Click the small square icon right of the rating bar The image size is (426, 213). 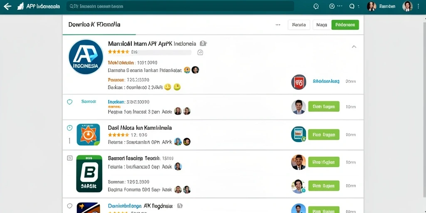(200, 52)
